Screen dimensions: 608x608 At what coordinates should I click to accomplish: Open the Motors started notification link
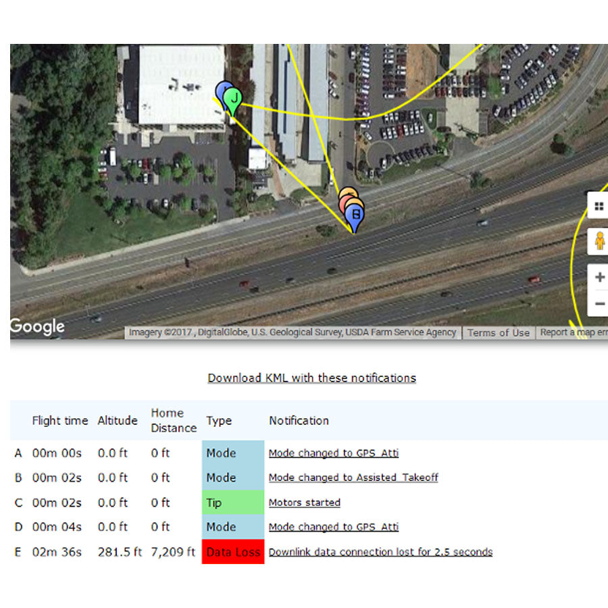(304, 503)
